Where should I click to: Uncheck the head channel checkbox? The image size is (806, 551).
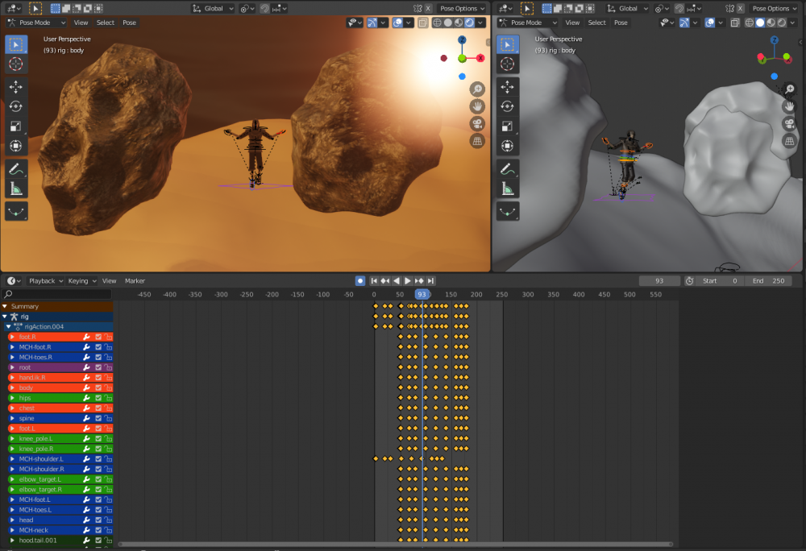click(x=98, y=520)
